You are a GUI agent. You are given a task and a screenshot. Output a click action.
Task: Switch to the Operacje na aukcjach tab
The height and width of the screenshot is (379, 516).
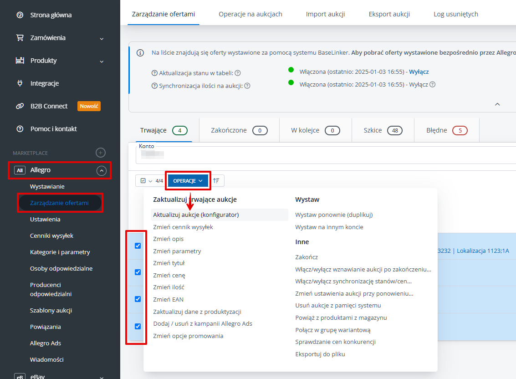click(250, 14)
